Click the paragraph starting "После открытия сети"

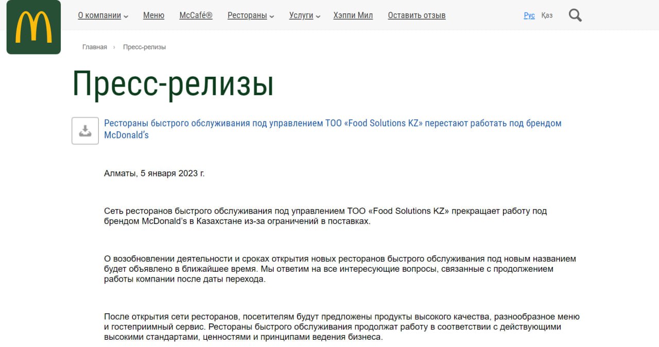[x=341, y=327]
